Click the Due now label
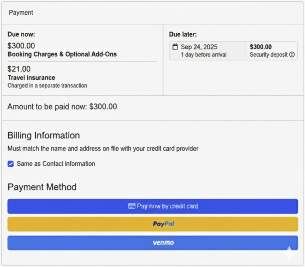305x267 pixels. [21, 34]
